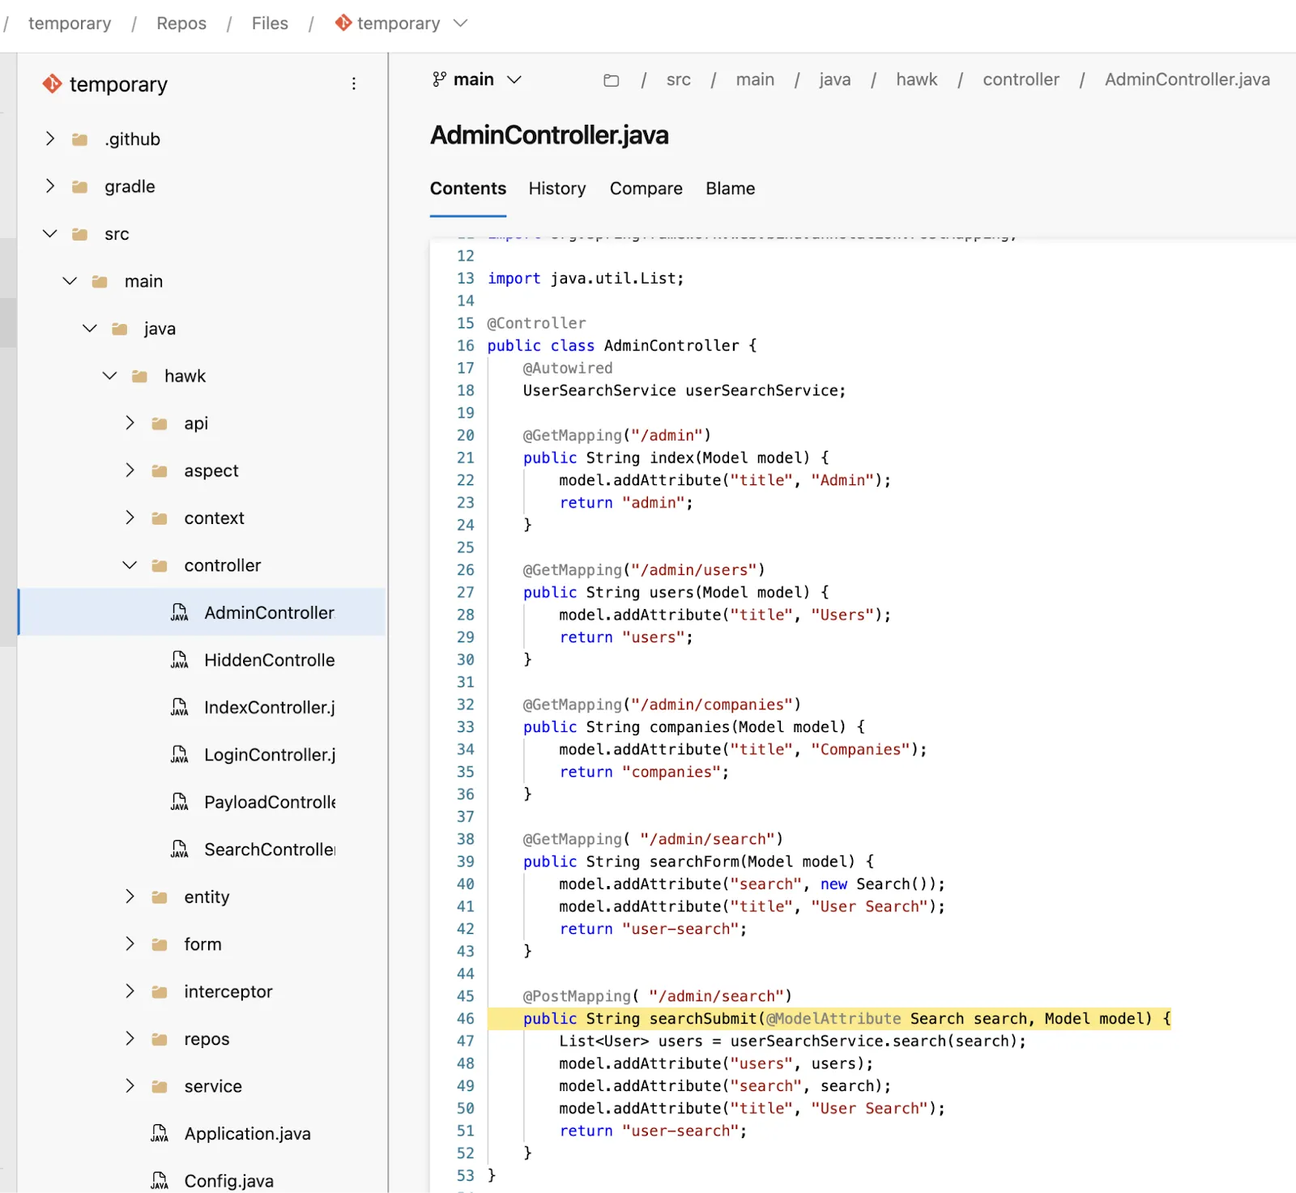Screen dimensions: 1296x1193
Task: Click the interceptor folder icon
Action: (160, 992)
